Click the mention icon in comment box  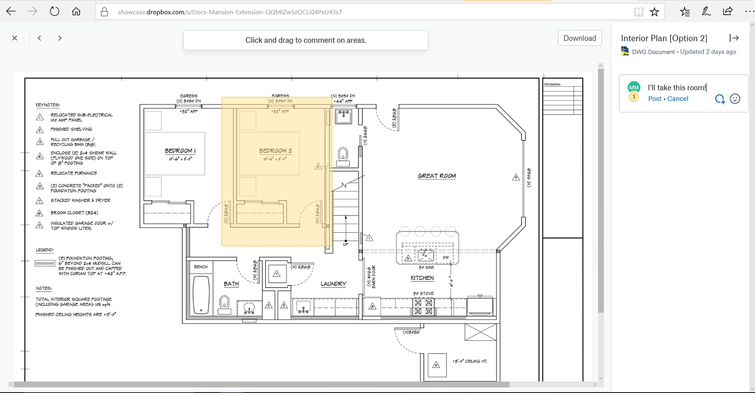[720, 98]
